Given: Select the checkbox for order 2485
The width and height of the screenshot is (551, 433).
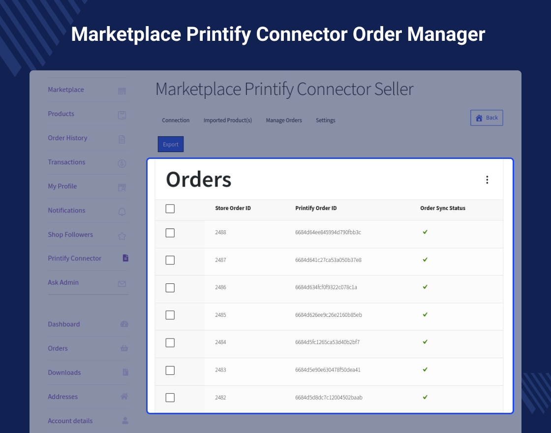Looking at the screenshot, I should [x=170, y=315].
